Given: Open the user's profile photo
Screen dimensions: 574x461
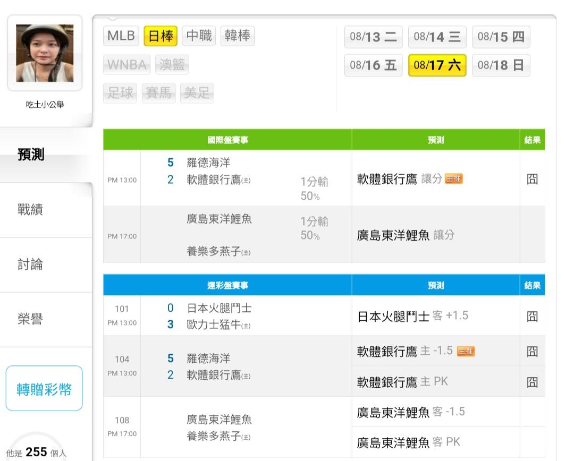Looking at the screenshot, I should (45, 53).
